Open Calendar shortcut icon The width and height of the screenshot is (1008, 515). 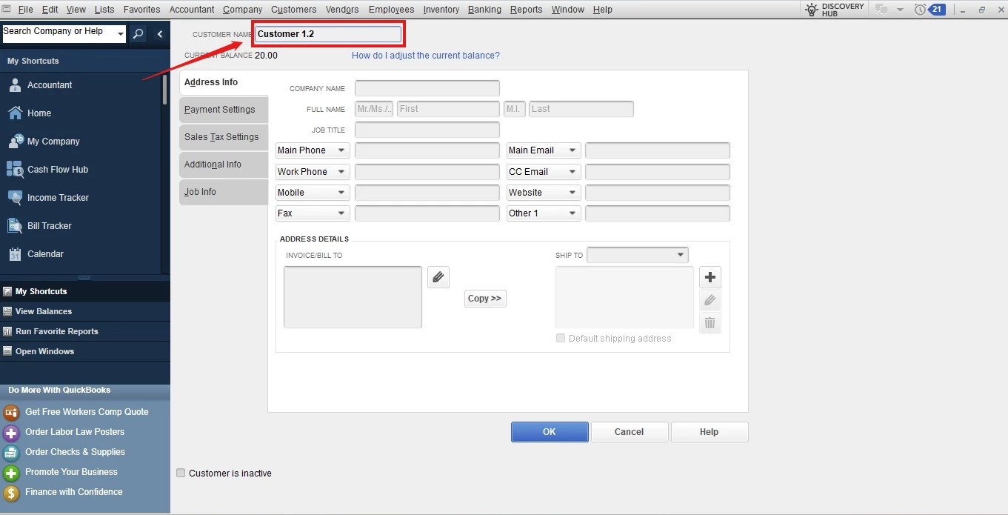pyautogui.click(x=15, y=254)
